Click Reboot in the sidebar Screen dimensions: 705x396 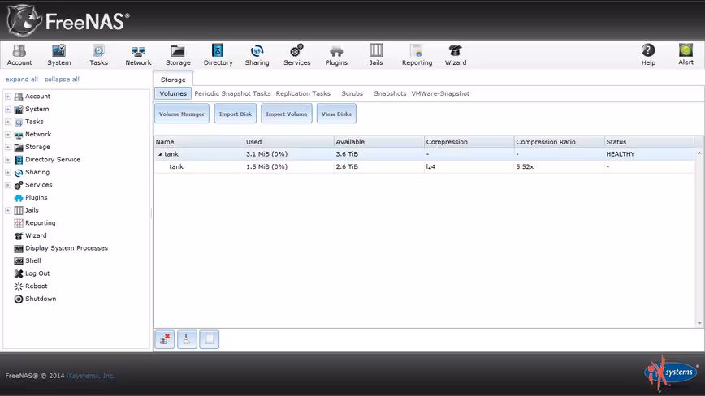click(x=36, y=286)
